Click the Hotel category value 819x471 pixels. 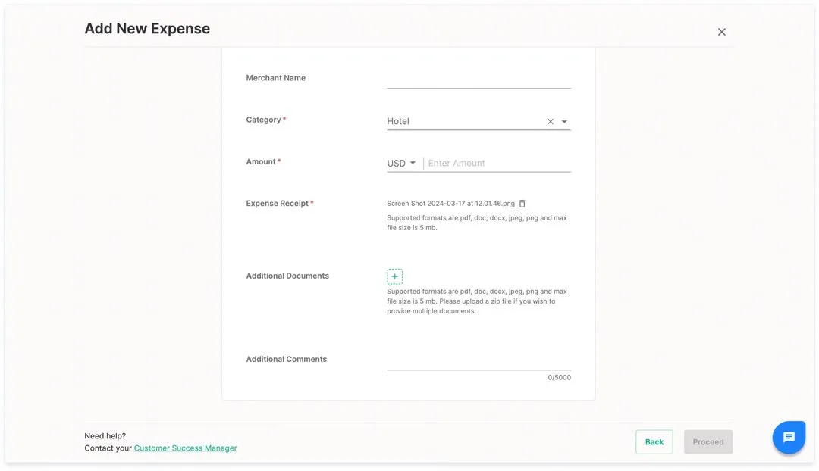click(x=398, y=121)
